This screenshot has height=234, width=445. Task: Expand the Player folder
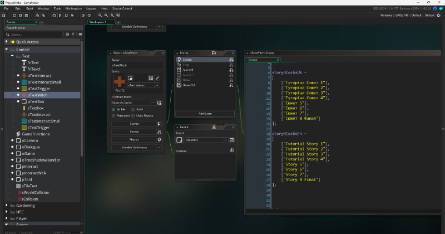(x=7, y=218)
